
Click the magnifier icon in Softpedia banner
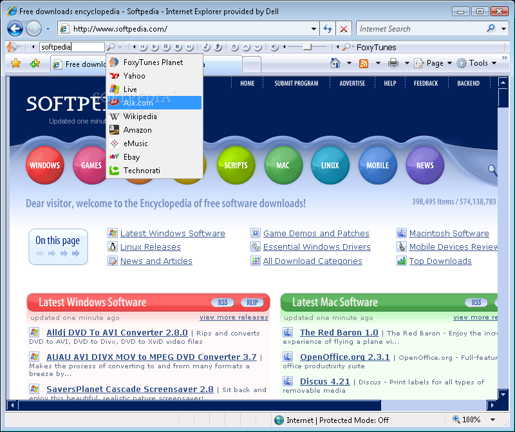pyautogui.click(x=492, y=170)
